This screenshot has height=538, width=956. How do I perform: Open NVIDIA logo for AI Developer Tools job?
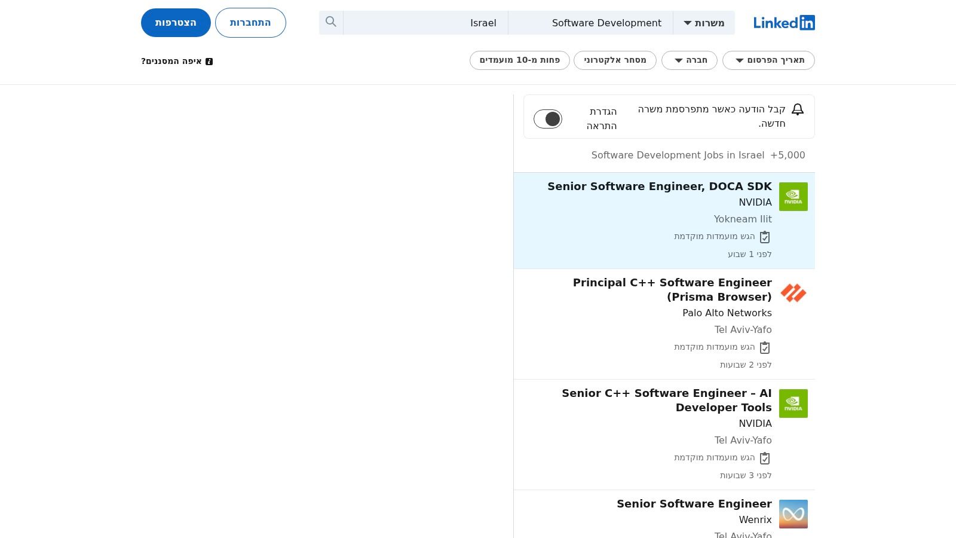click(x=793, y=403)
